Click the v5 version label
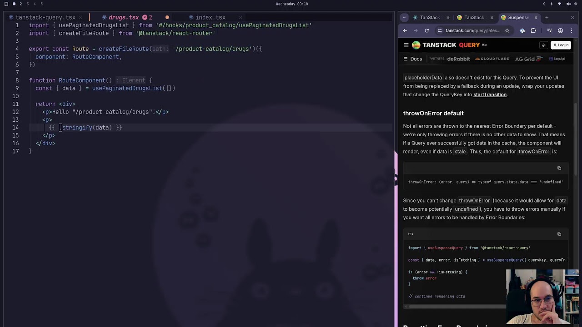The image size is (582, 327). tap(484, 45)
